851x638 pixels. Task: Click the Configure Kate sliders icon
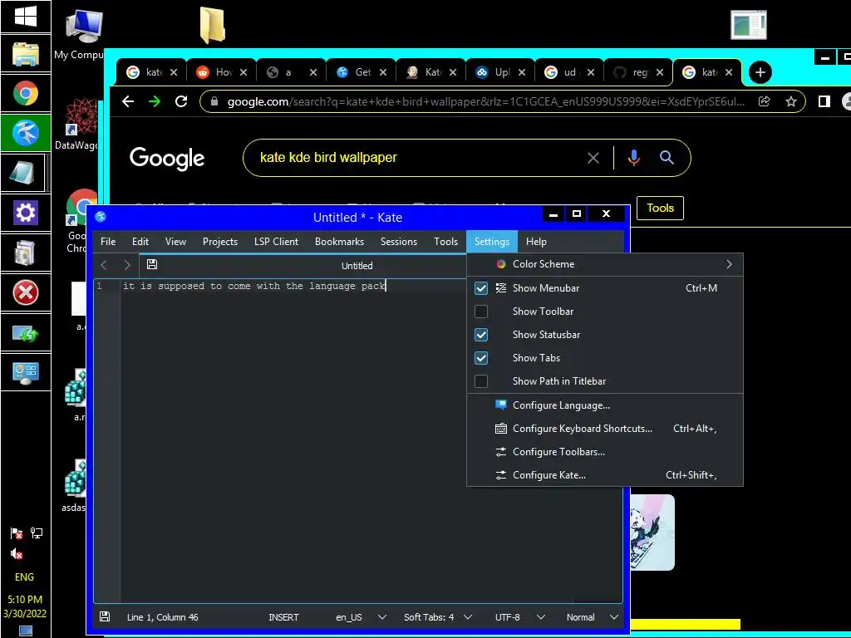(501, 475)
